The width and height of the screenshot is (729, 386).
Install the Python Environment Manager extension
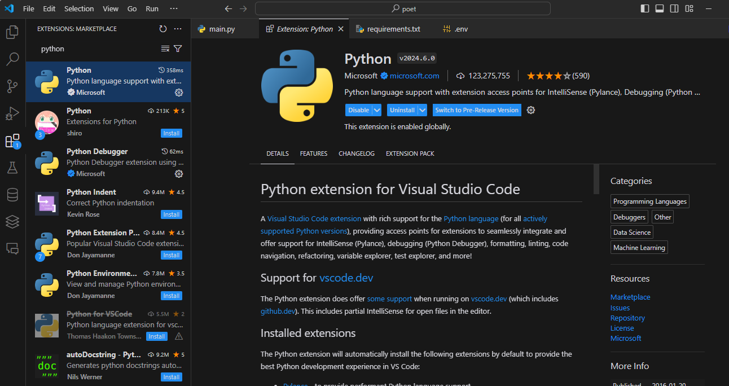pyautogui.click(x=171, y=296)
